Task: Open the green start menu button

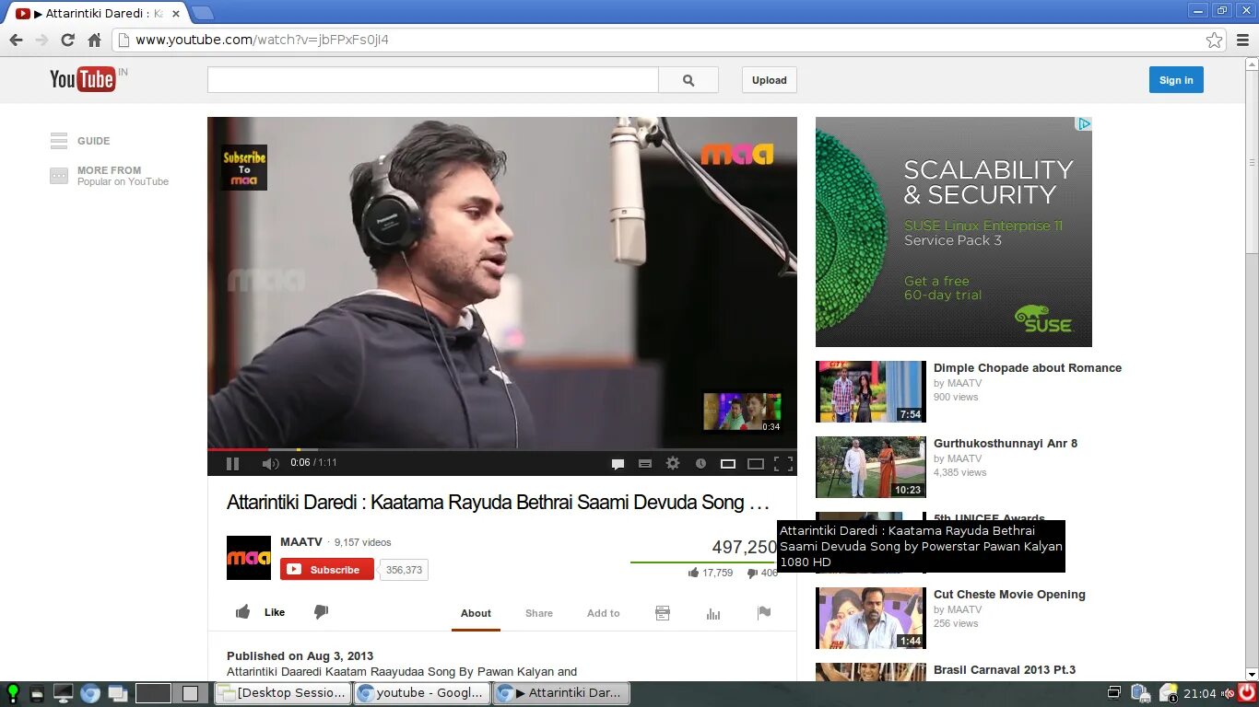Action: (x=13, y=693)
